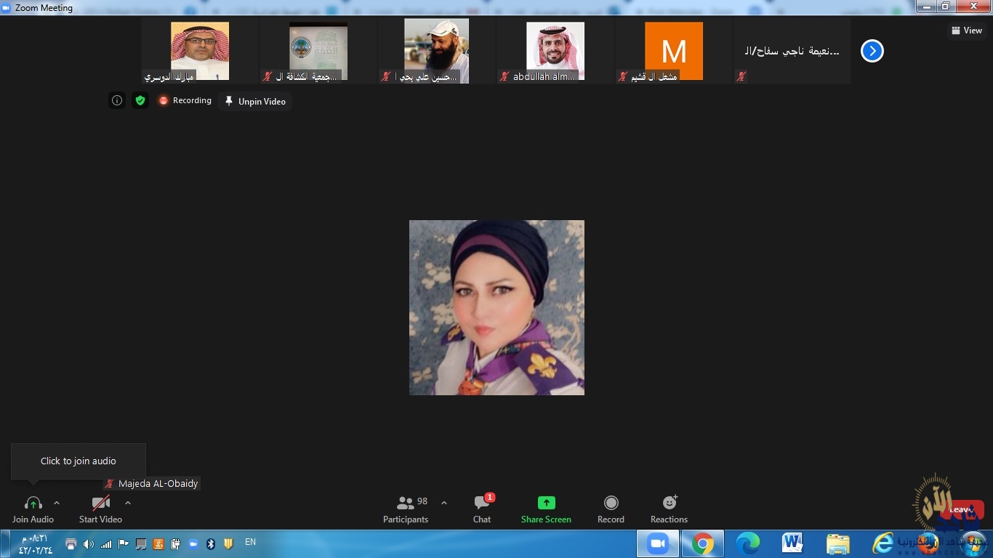Click the Share Screen button
Image resolution: width=993 pixels, height=558 pixels.
pos(546,509)
